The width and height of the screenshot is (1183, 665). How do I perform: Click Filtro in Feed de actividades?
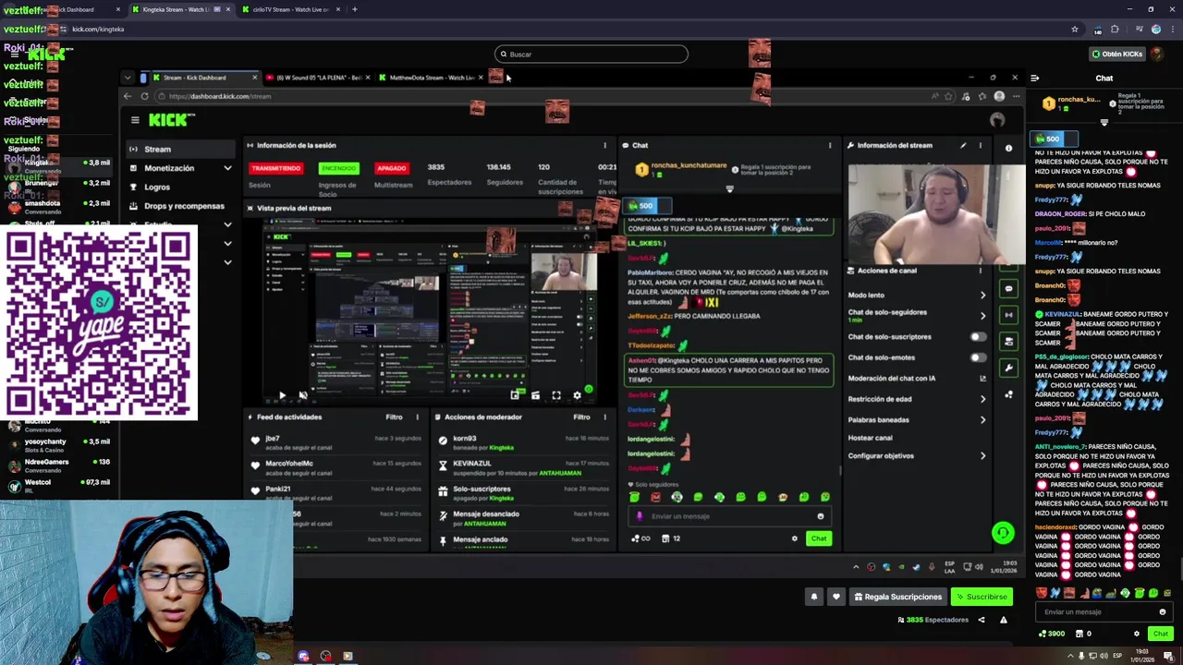pyautogui.click(x=395, y=417)
